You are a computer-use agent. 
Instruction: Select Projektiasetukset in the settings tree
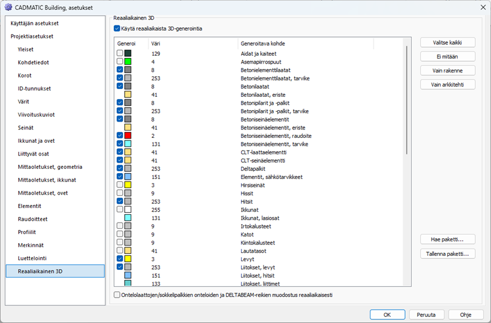31,36
